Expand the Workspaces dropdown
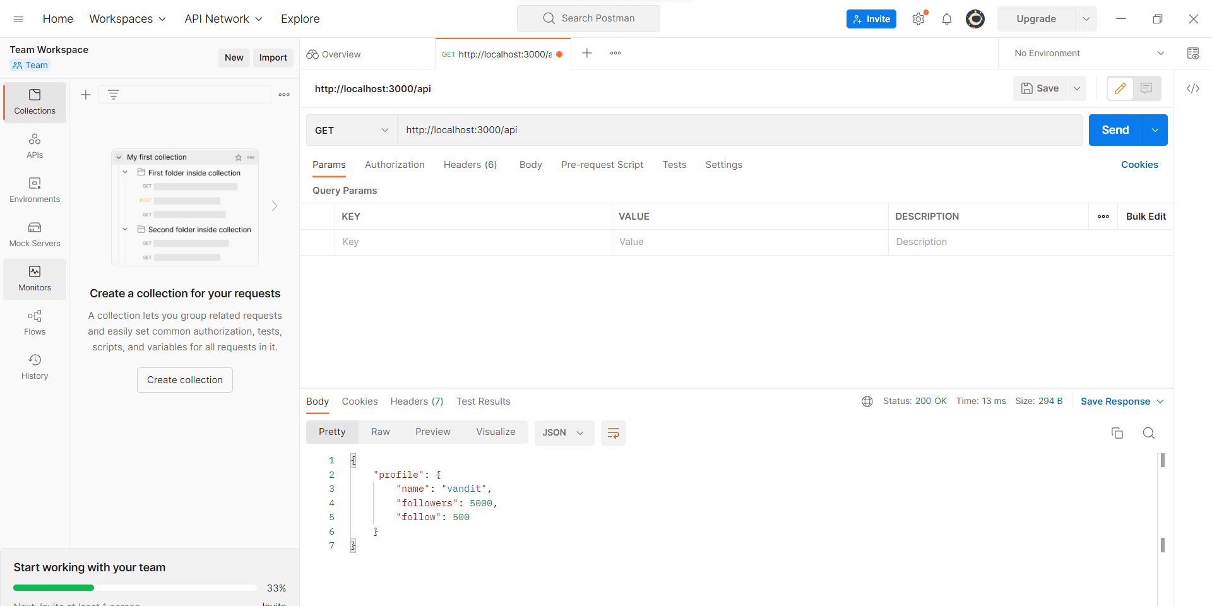This screenshot has height=606, width=1212. (128, 19)
